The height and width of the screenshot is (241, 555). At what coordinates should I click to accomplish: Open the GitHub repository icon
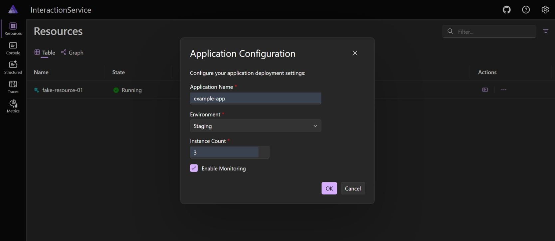click(506, 10)
